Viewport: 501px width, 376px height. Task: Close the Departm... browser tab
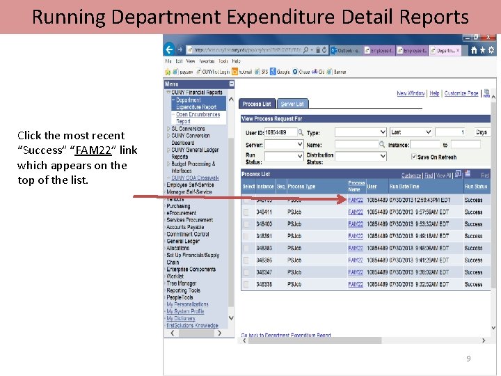click(458, 51)
